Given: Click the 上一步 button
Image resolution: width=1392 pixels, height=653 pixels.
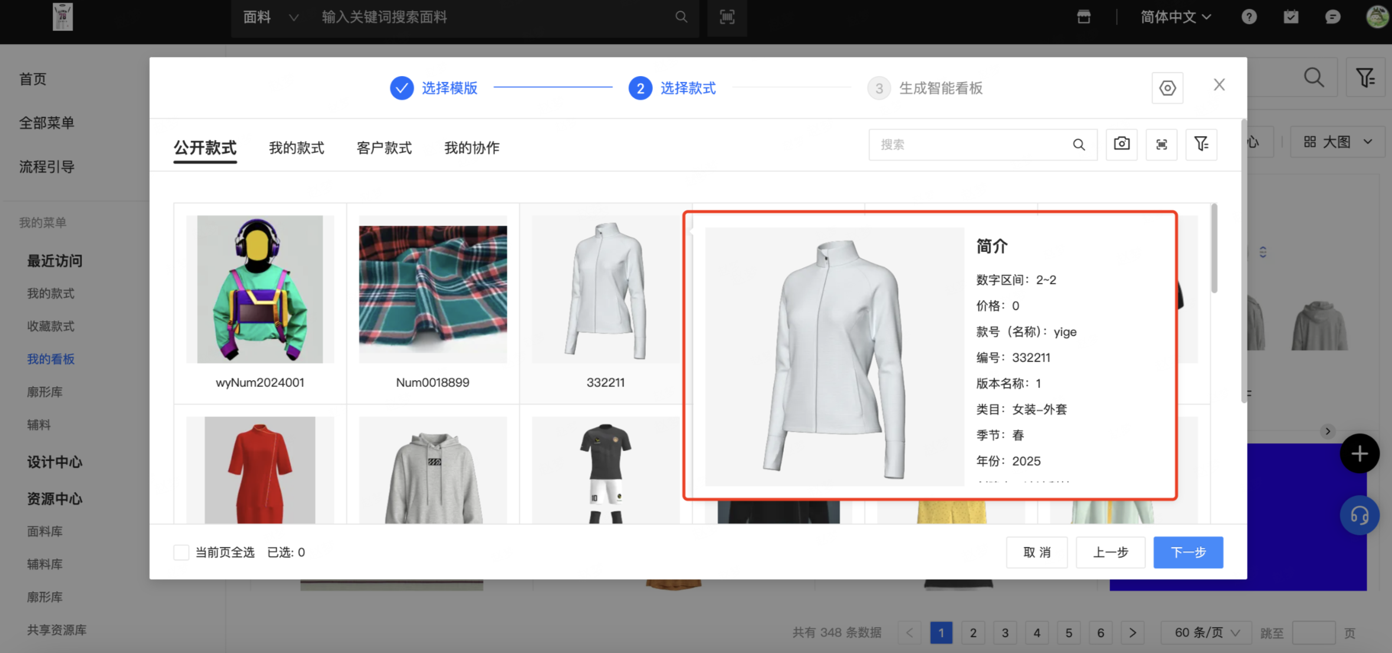Looking at the screenshot, I should pyautogui.click(x=1110, y=552).
